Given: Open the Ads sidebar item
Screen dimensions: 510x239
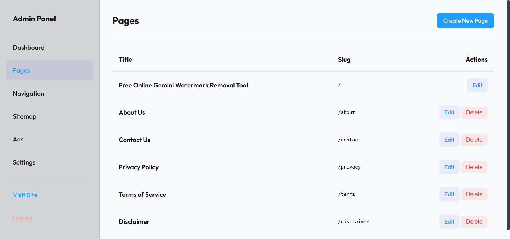Looking at the screenshot, I should coord(18,139).
